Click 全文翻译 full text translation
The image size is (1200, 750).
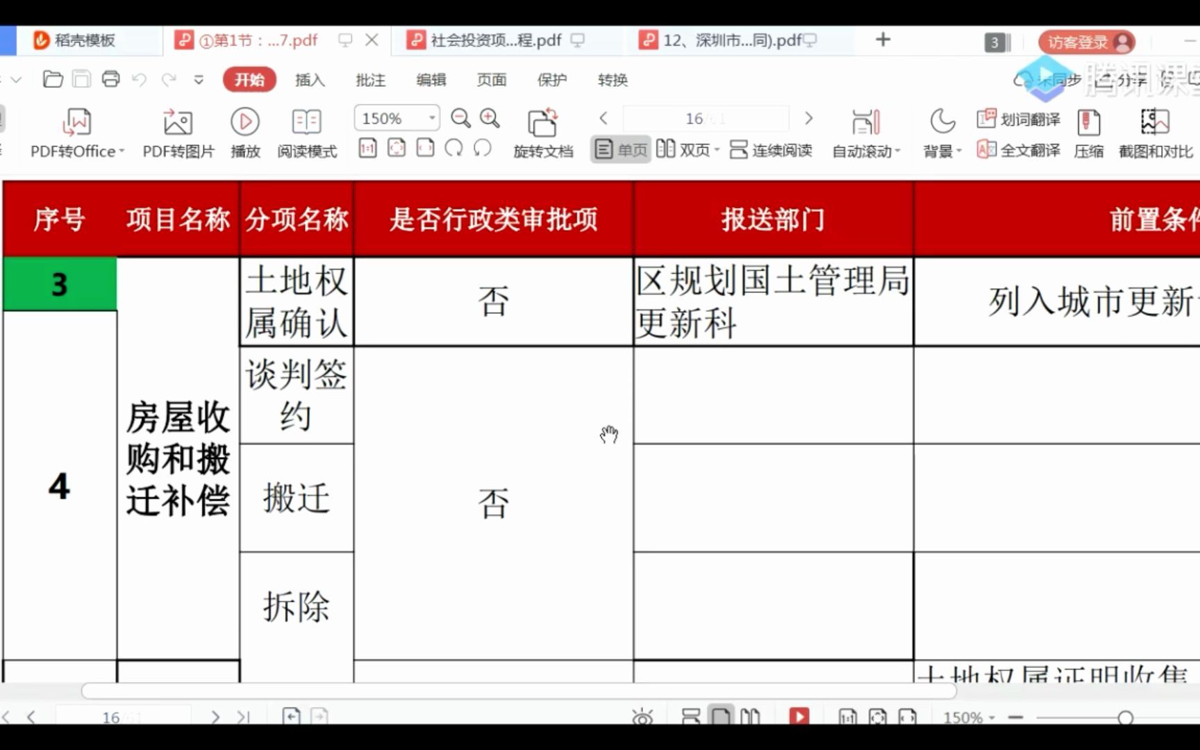click(x=1018, y=150)
